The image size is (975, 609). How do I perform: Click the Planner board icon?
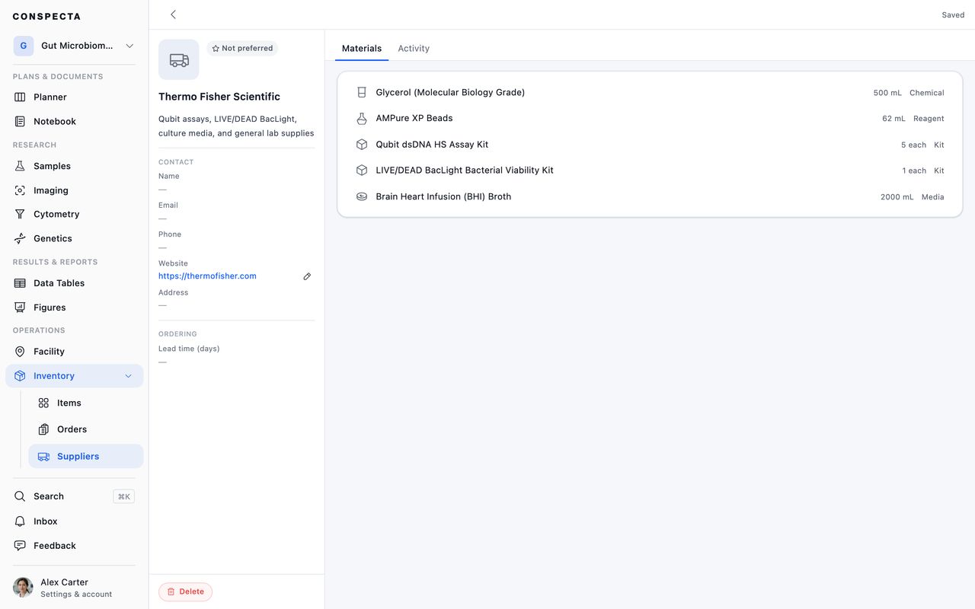pos(20,97)
